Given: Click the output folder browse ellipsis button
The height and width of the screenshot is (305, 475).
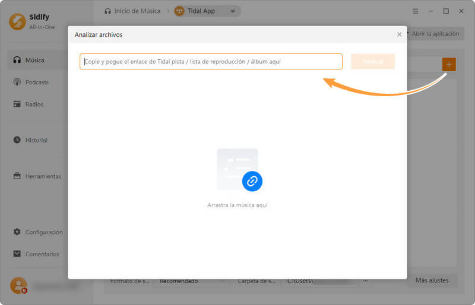Looking at the screenshot, I should click(366, 281).
